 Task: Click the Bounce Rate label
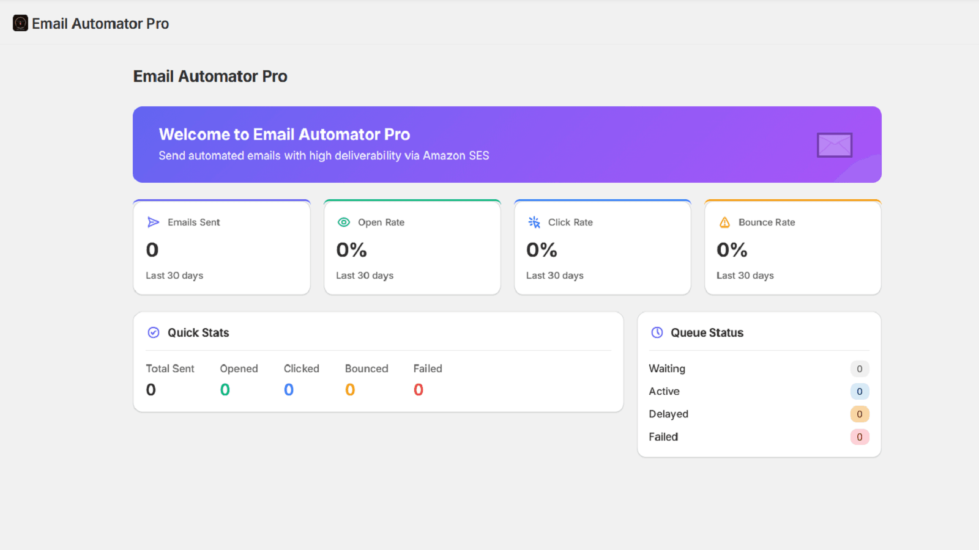[767, 222]
